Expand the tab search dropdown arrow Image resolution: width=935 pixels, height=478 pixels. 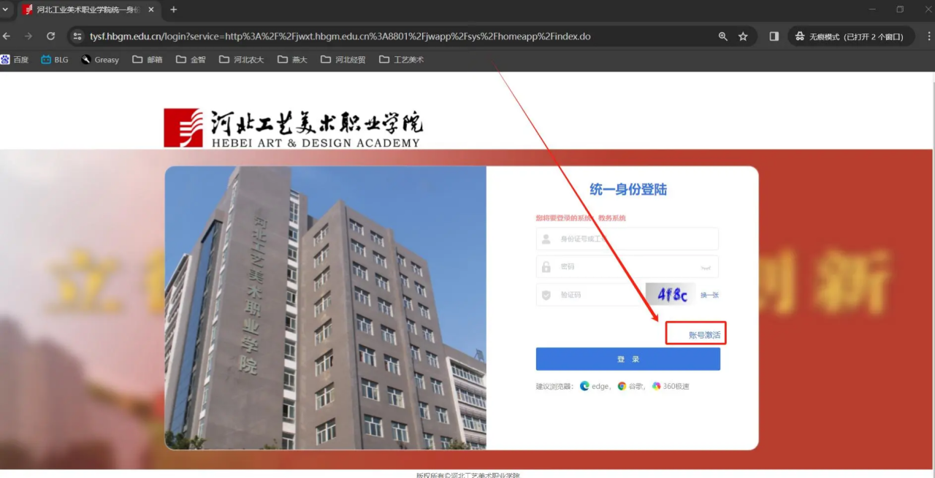click(x=6, y=9)
